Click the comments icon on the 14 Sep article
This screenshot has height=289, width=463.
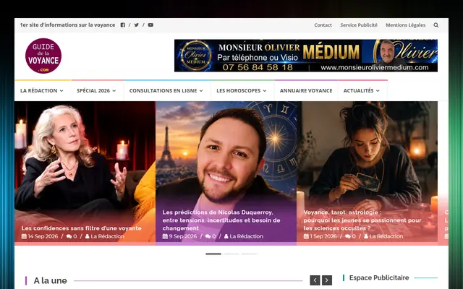pos(69,236)
